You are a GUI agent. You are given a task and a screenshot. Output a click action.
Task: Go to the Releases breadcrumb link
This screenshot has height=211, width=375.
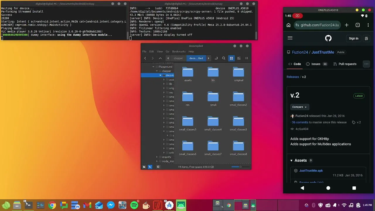(293, 77)
